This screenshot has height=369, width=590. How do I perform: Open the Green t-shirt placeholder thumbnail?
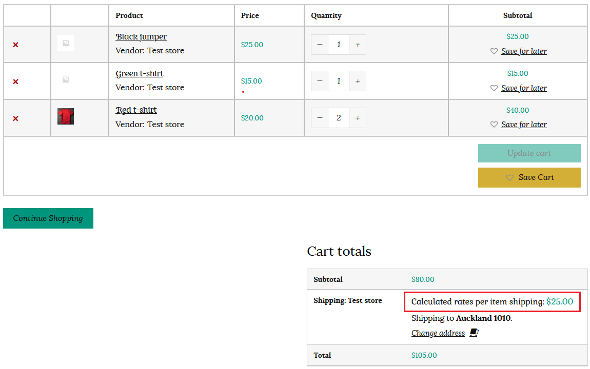[66, 79]
